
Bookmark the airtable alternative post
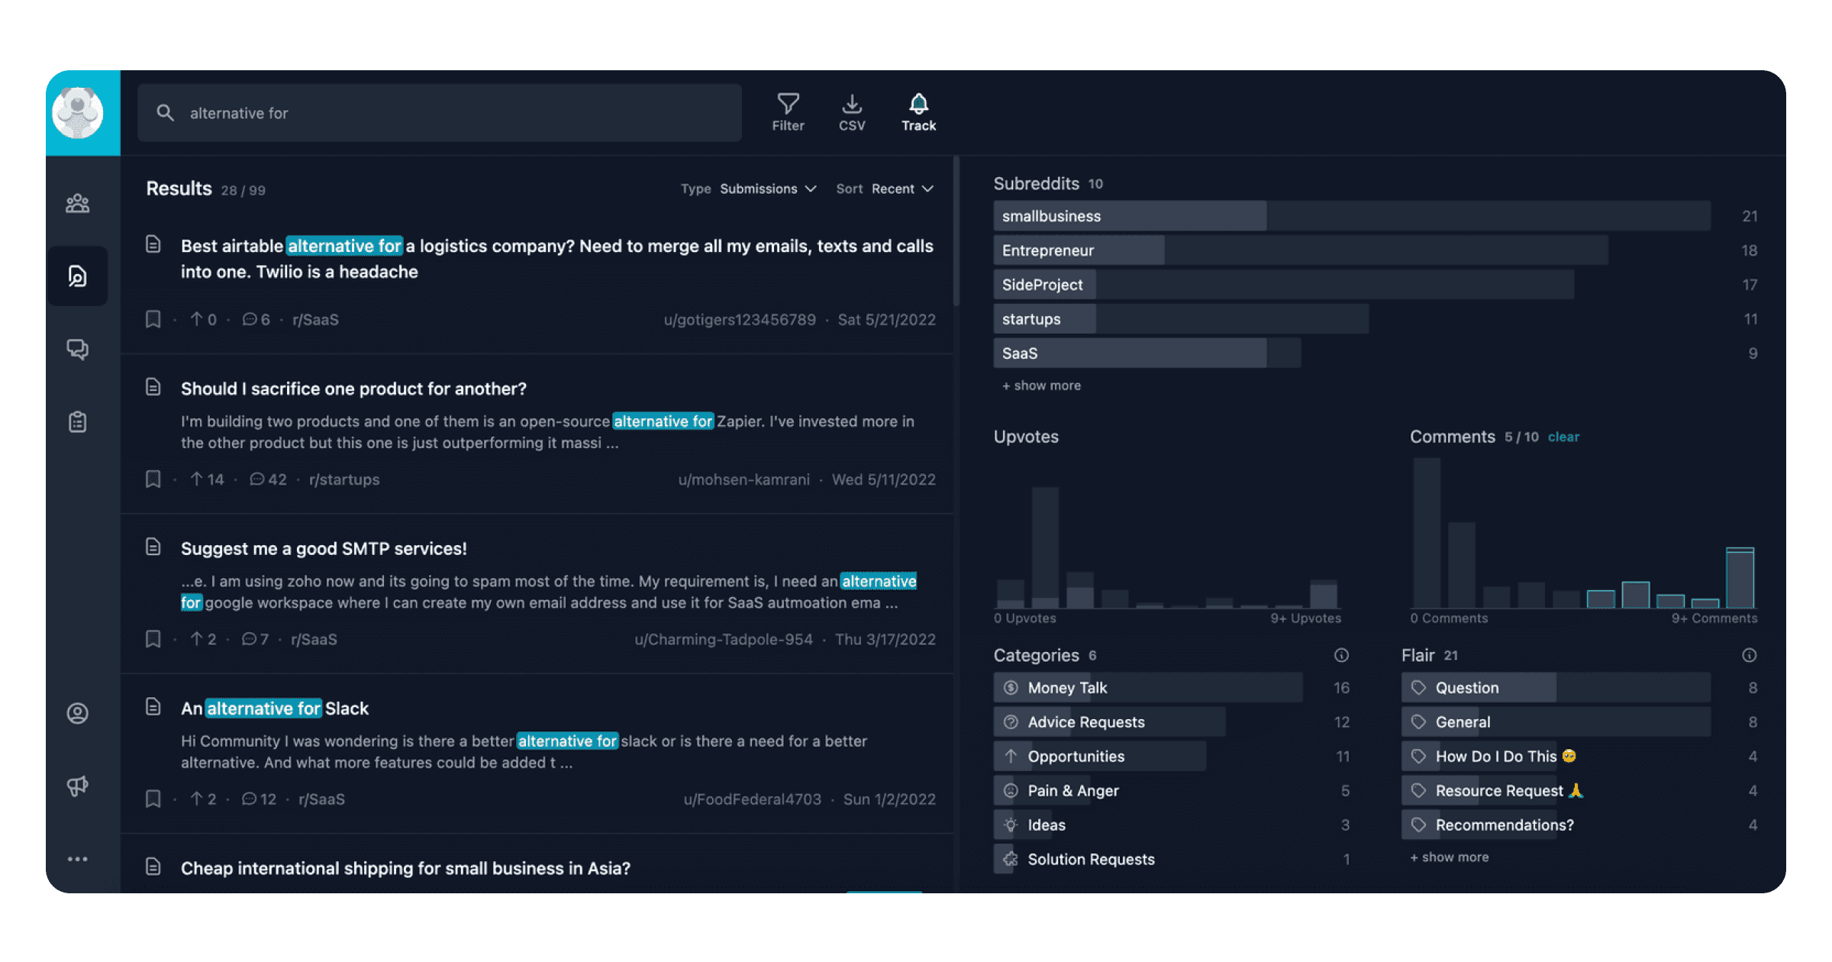(x=153, y=319)
